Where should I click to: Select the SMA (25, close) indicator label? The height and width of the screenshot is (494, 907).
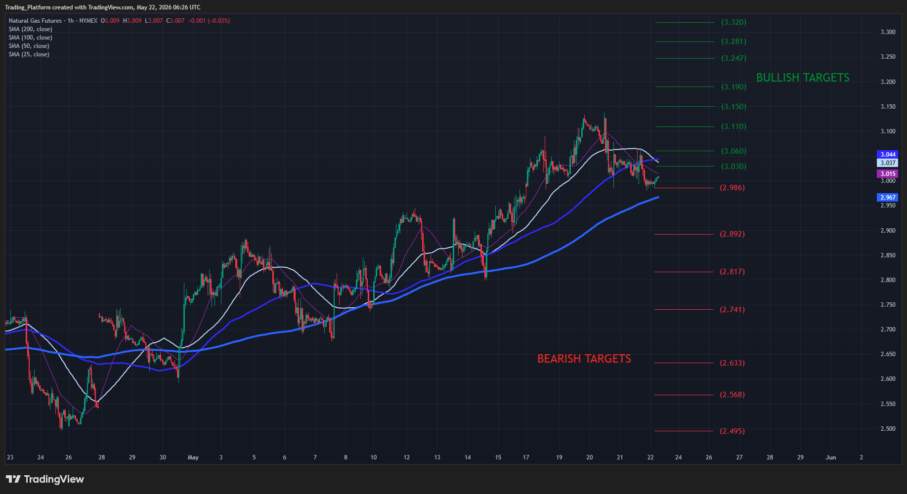pos(29,54)
